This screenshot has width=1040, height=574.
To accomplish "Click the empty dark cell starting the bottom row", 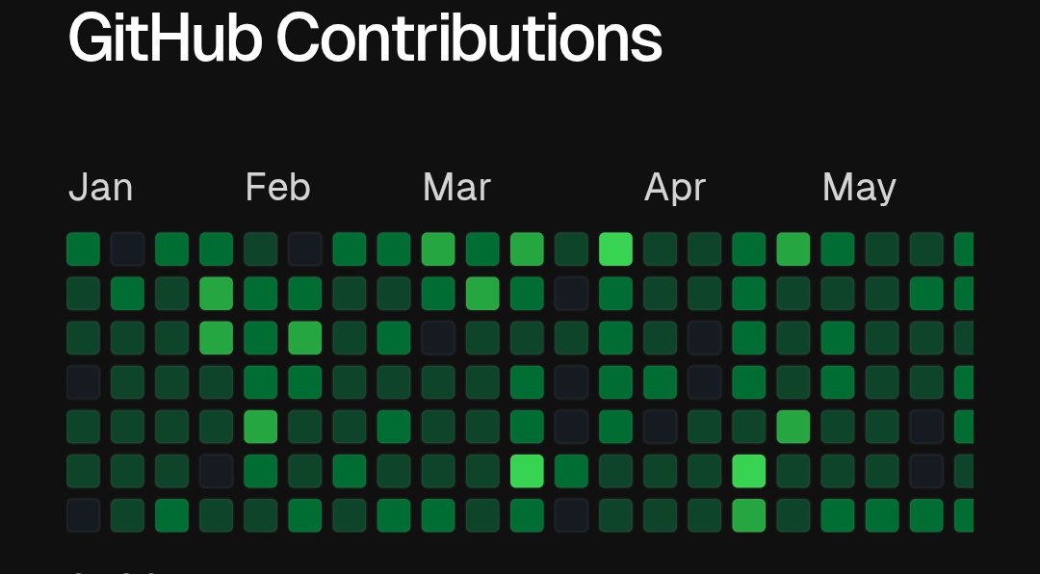I will pos(84,515).
